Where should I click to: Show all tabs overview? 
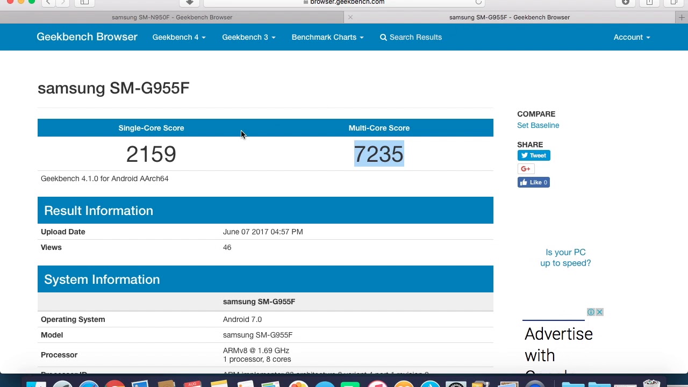pos(673,2)
